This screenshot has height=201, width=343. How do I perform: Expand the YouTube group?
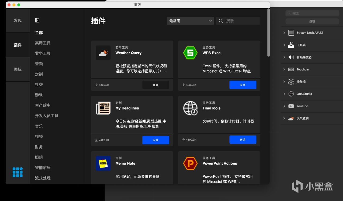(x=284, y=106)
